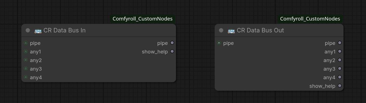Click the any3 output label on Data Bus Out

[x=329, y=69]
